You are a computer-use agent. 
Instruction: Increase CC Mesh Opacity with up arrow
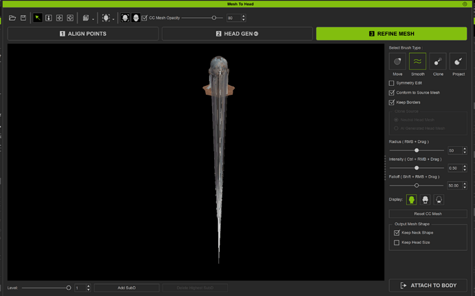point(243,16)
